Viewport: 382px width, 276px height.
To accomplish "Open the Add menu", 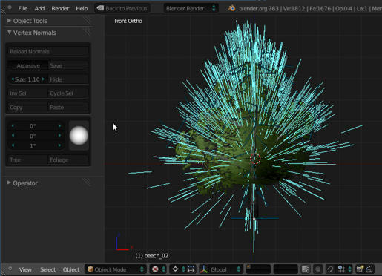I will 39,8.
